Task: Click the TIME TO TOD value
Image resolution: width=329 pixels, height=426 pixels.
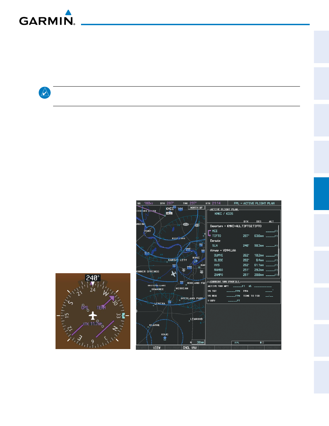Action: (x=269, y=296)
